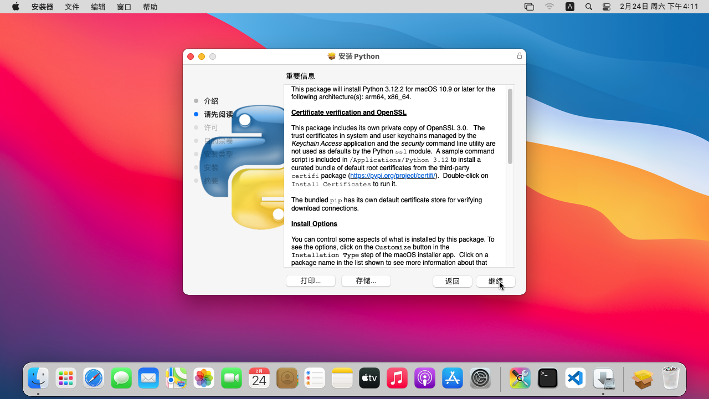Open Music app in Dock
This screenshot has height=399, width=709.
click(x=397, y=378)
